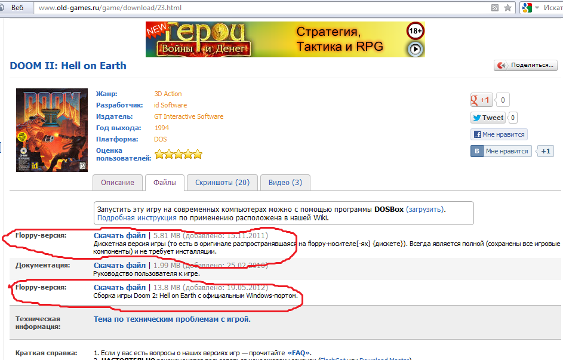Open the DOSBox загрузить link
The width and height of the screenshot is (563, 360).
point(424,209)
